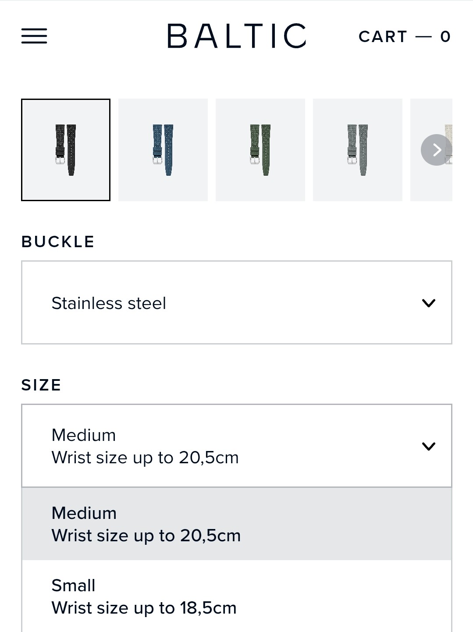This screenshot has height=632, width=473.
Task: Open the hamburger navigation menu
Action: point(34,36)
